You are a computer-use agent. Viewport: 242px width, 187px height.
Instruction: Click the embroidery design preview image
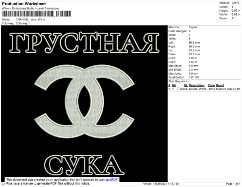[x=84, y=104]
